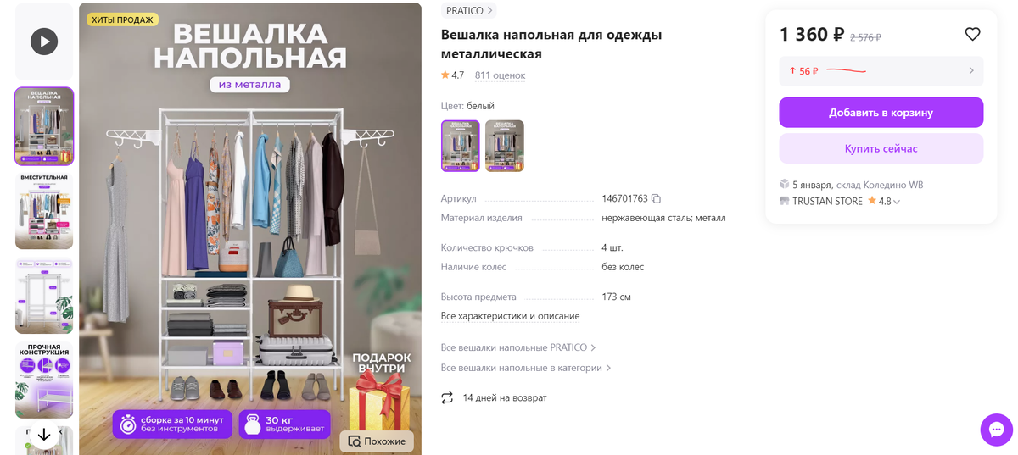Click the rating star next to 4.7
Screen dimensions: 1018x455
click(445, 75)
